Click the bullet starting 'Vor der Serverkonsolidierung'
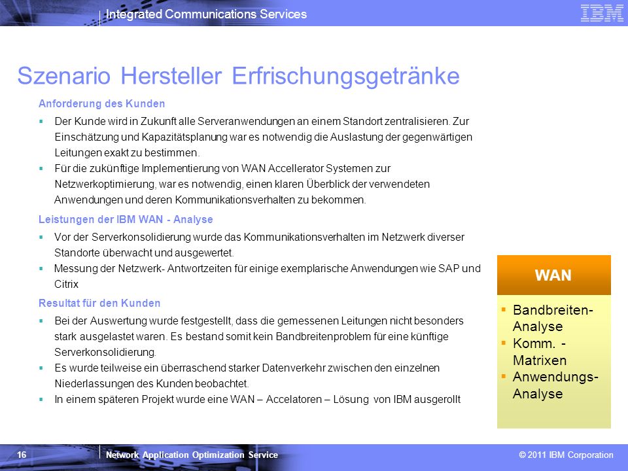 (260, 245)
